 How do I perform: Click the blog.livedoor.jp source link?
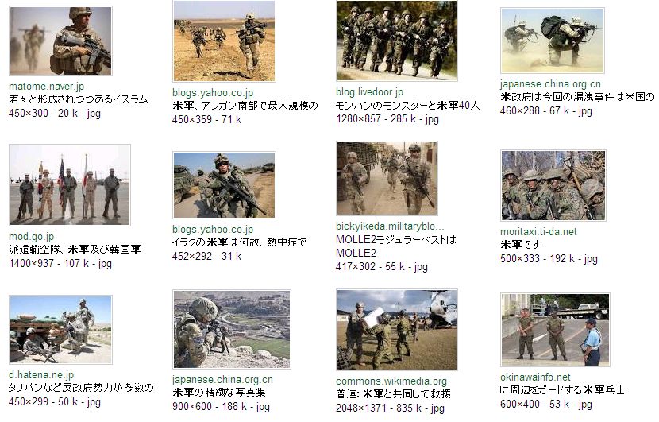369,91
